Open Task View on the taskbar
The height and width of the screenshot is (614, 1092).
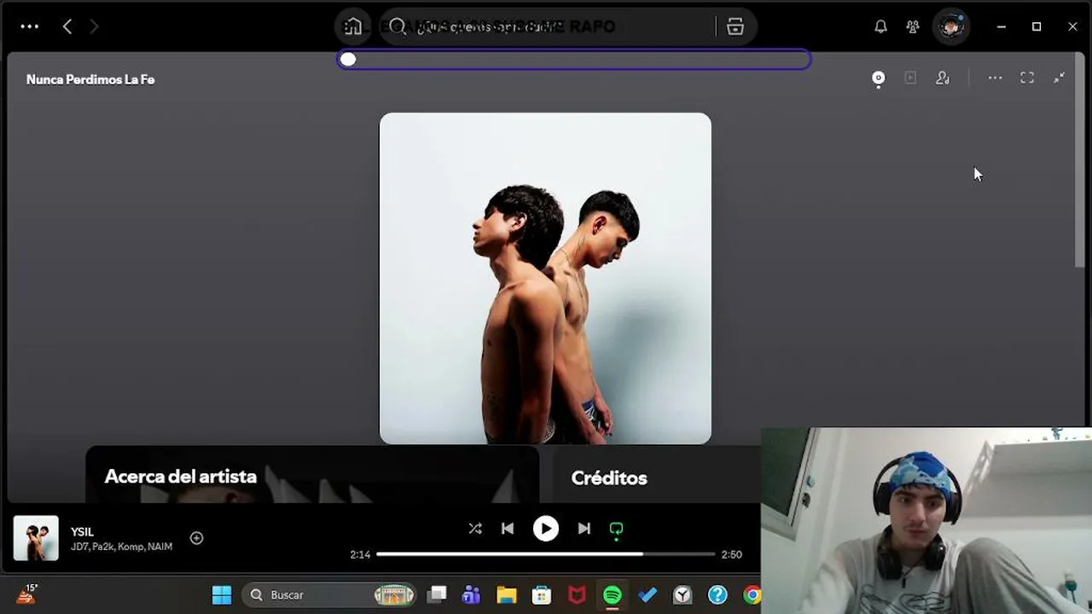click(x=438, y=594)
